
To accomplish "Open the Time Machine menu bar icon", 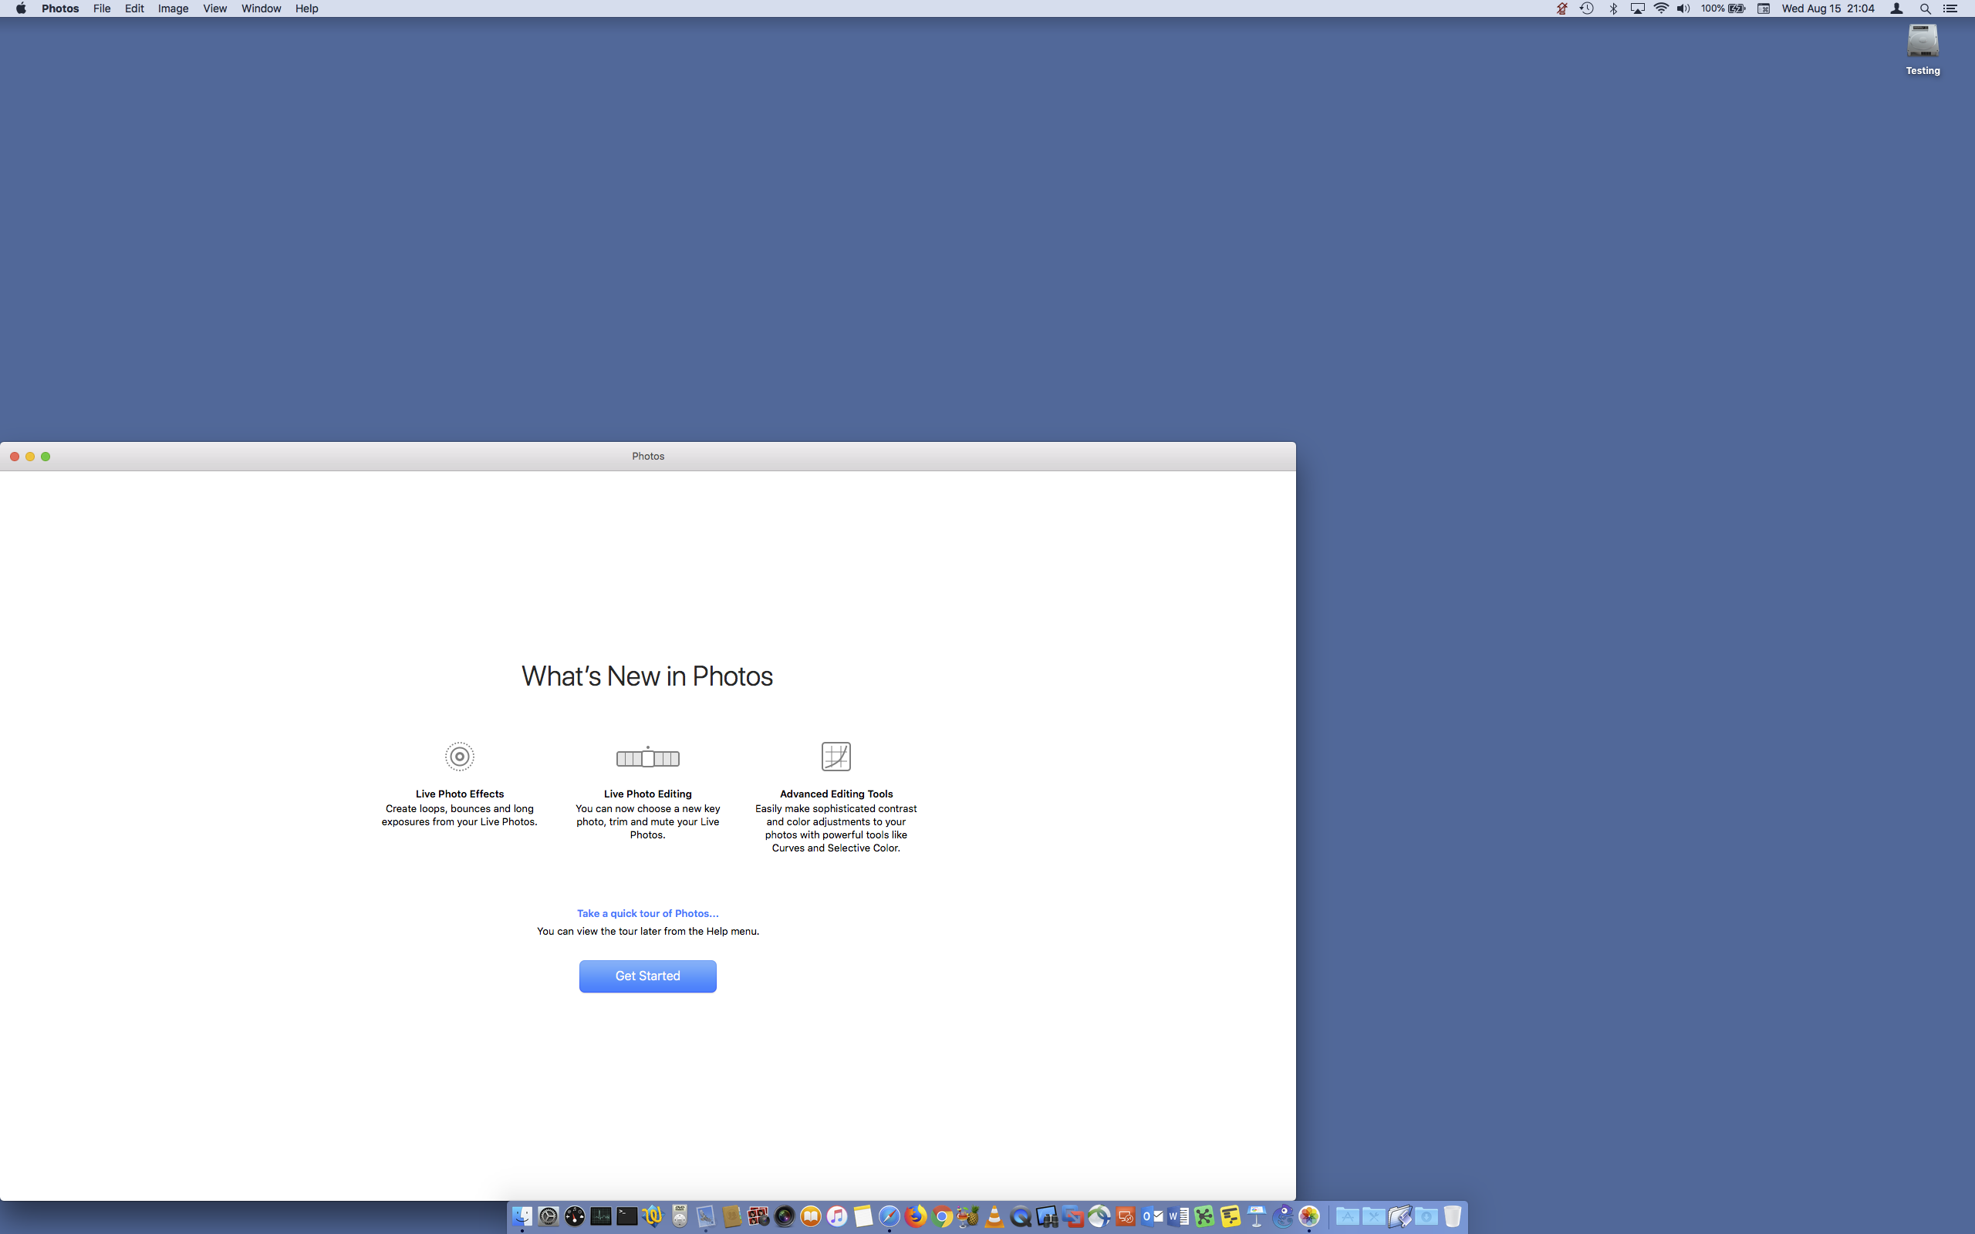I will tap(1586, 8).
